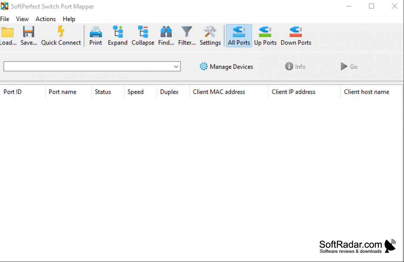Screen dimensions: 404x262
Task: Show only Up Ports
Action: click(x=265, y=35)
